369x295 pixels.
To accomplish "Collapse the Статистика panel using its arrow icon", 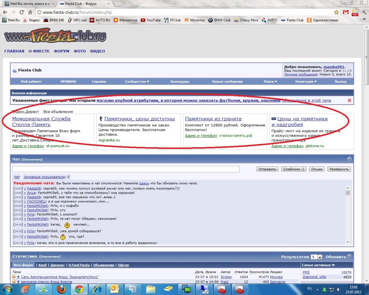I will [349, 256].
